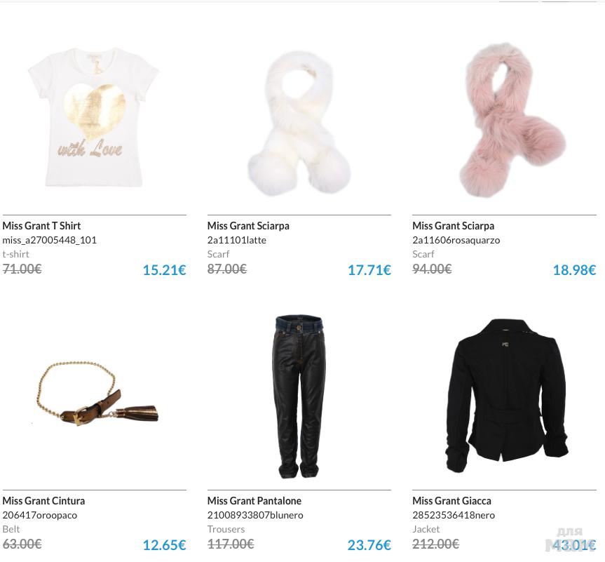Click the Miss Grant Sciarpa 2a11101latte title
The width and height of the screenshot is (605, 562).
[x=248, y=226]
